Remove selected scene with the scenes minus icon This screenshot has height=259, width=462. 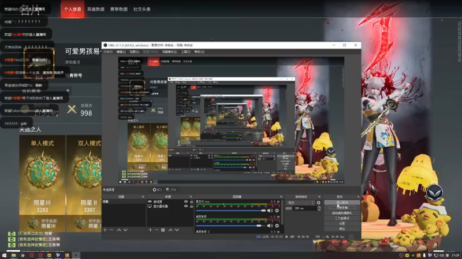click(x=111, y=230)
